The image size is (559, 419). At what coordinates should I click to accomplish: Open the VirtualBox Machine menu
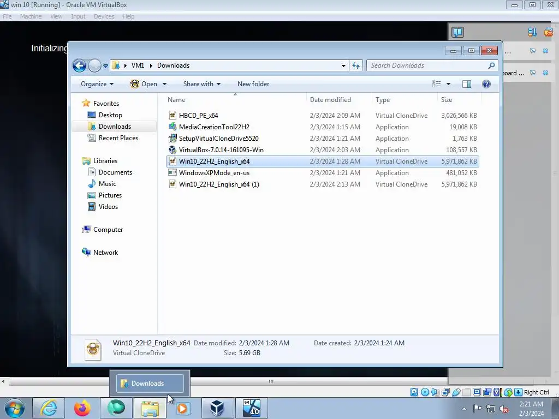pyautogui.click(x=31, y=16)
